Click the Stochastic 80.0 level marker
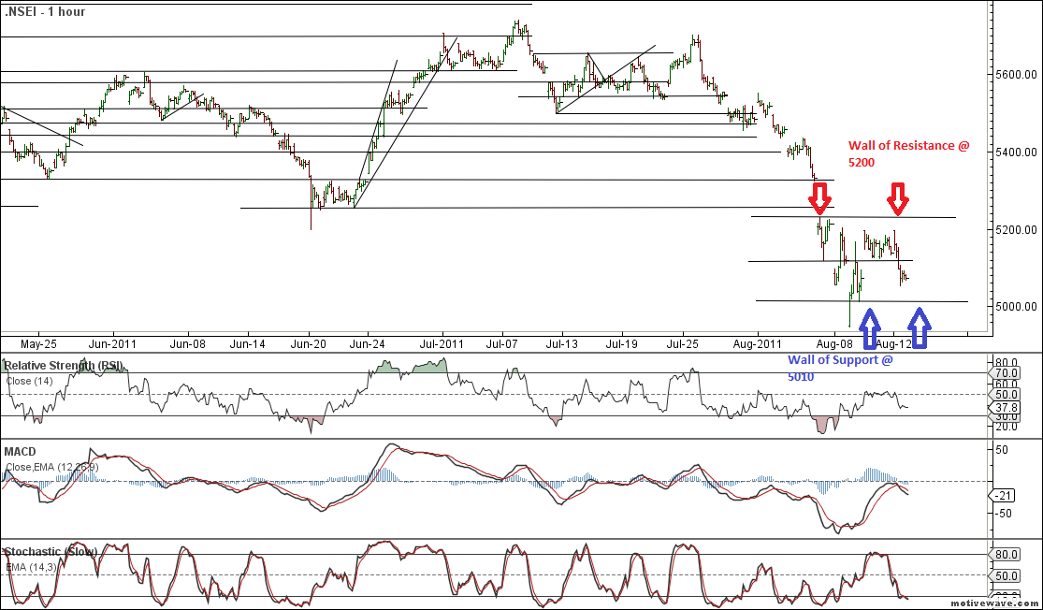This screenshot has height=610, width=1043. point(1006,554)
